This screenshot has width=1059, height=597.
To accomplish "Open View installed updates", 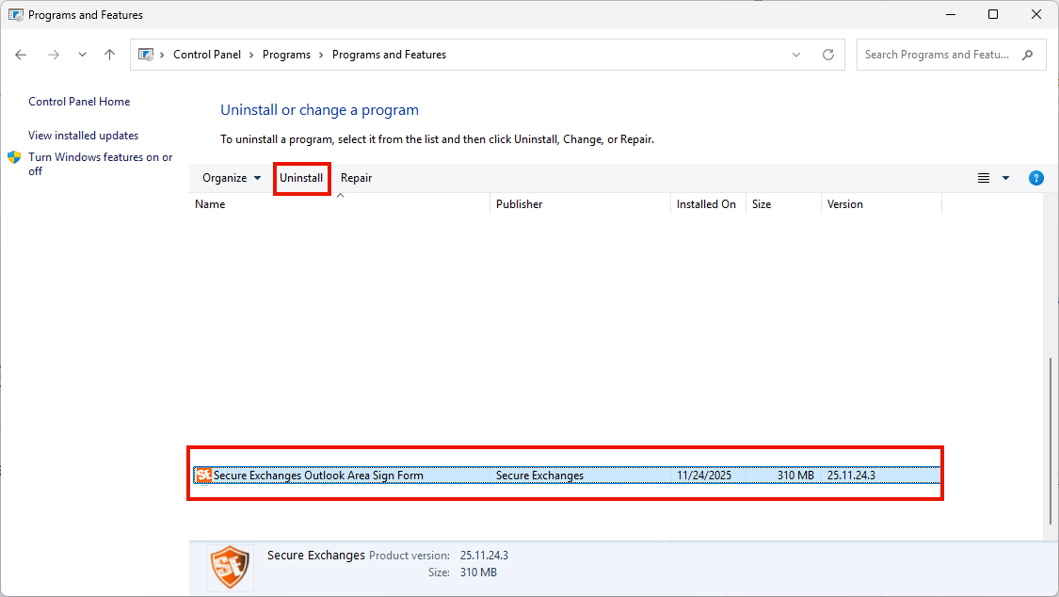I will pyautogui.click(x=83, y=136).
